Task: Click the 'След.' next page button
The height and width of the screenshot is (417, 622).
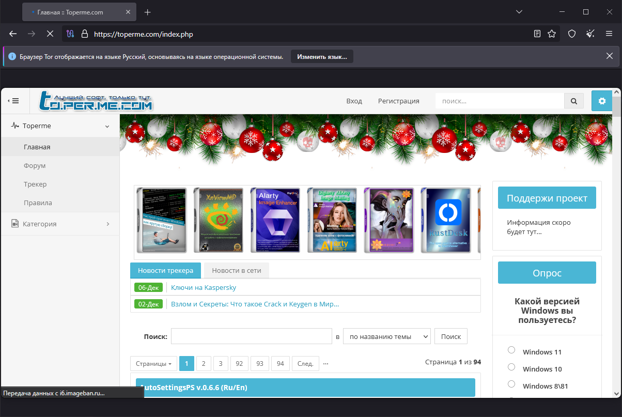Action: point(305,364)
